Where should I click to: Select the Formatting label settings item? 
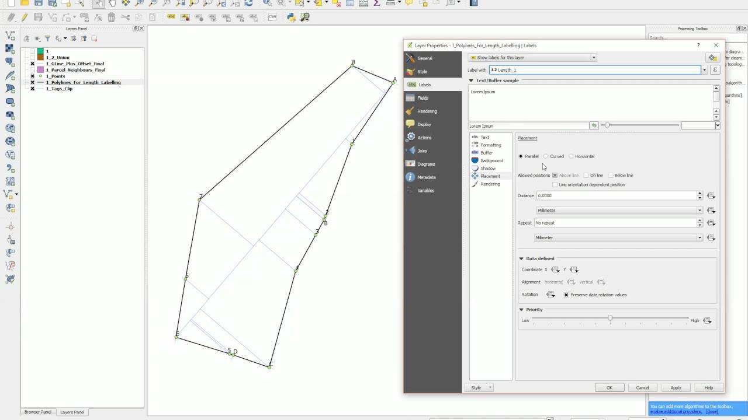point(491,145)
